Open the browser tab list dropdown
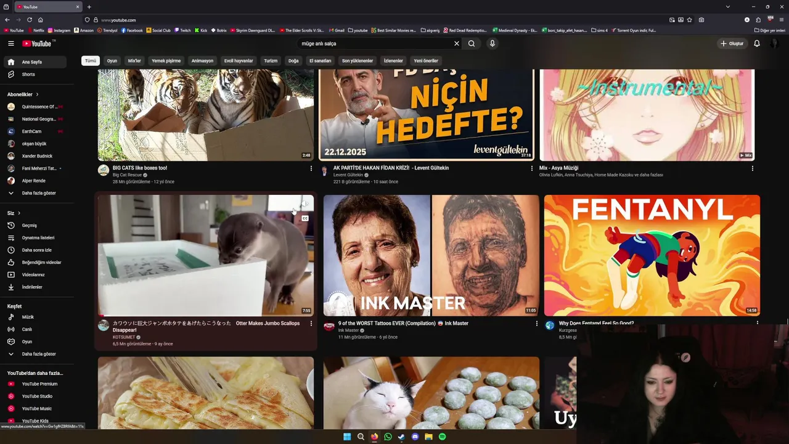Viewport: 789px width, 444px height. (728, 7)
